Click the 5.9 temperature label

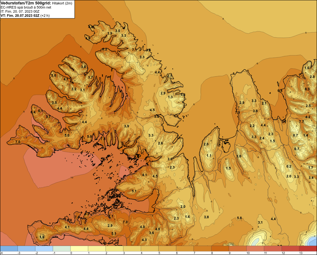pos(89,137)
